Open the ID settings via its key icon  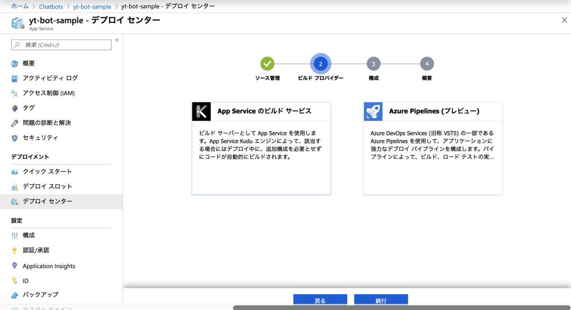pyautogui.click(x=14, y=280)
